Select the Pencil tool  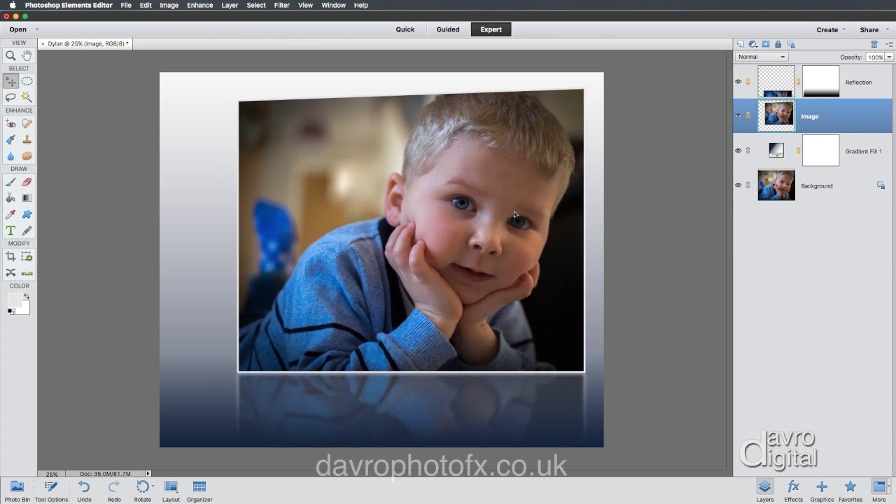coord(27,231)
